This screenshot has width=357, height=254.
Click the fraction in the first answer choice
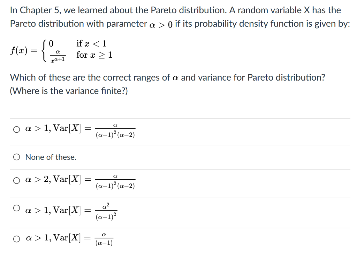click(115, 131)
